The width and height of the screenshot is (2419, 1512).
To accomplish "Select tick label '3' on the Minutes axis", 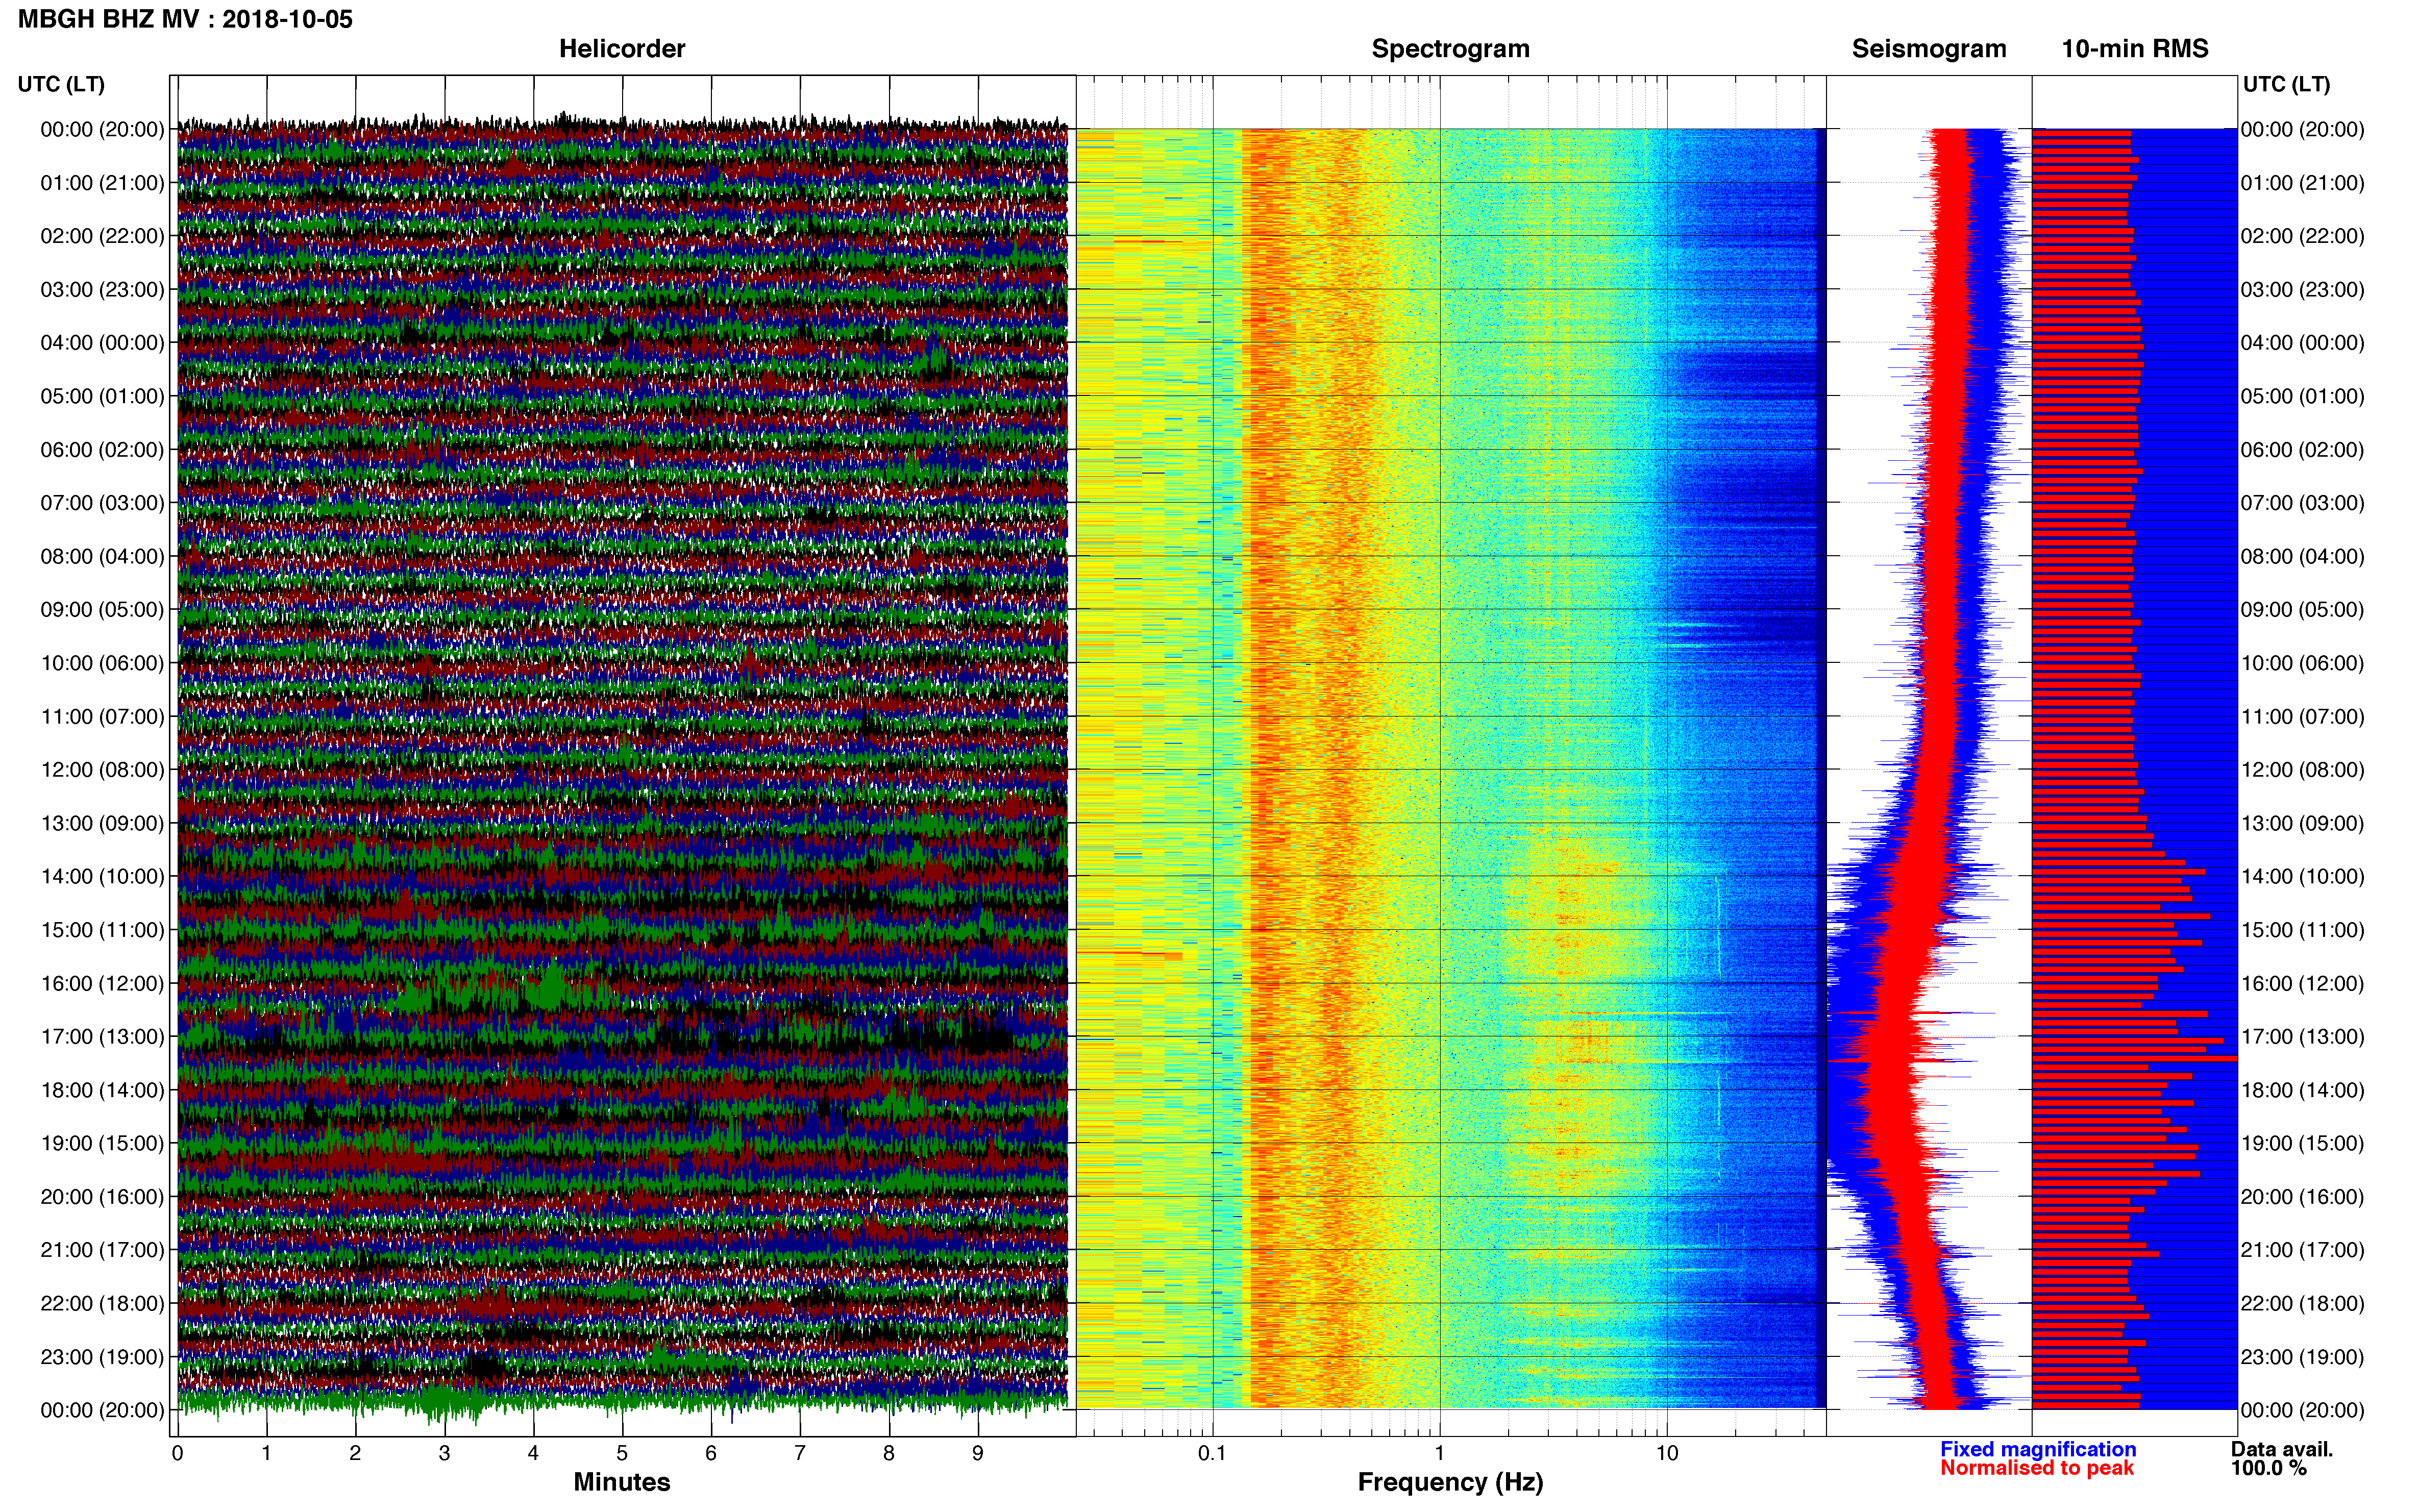I will coord(444,1454).
